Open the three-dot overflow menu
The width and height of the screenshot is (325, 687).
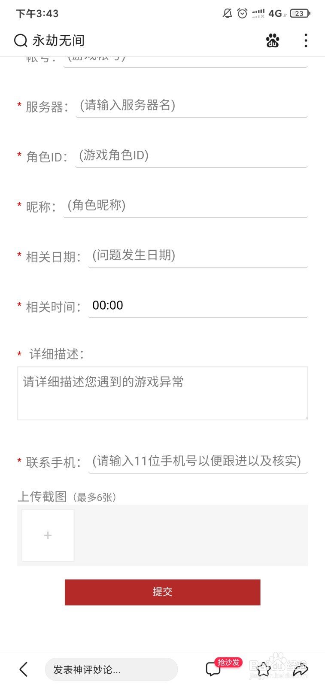pos(306,40)
